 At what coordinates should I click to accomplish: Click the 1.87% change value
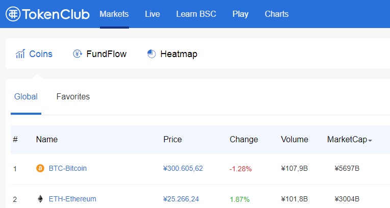click(x=240, y=199)
